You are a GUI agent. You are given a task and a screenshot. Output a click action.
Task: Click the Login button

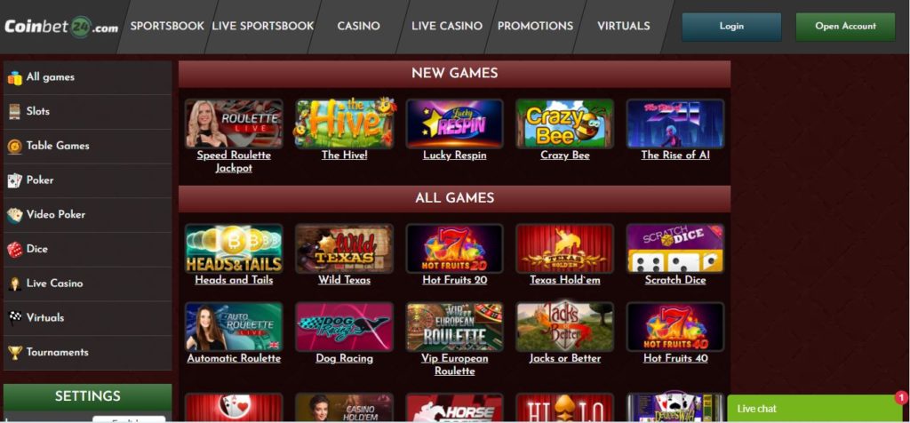[x=731, y=27]
